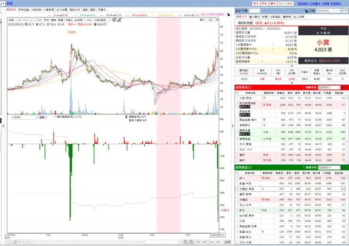Image resolution: width=349 pixels, height=246 pixels.
Task: Open the 重大事件 tab
Action: (254, 16)
